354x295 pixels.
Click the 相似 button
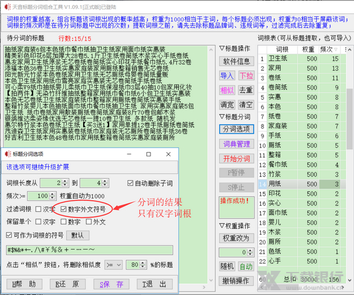click(x=227, y=90)
